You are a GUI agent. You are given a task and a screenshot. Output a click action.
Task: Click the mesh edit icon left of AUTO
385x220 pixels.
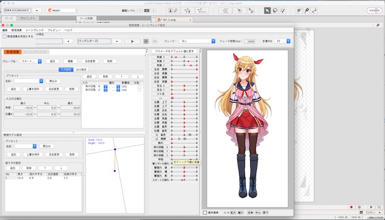pos(187,11)
